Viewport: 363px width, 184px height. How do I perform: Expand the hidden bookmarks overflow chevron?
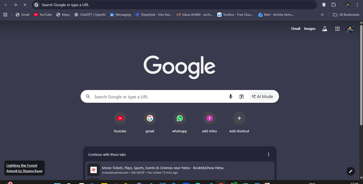tap(322, 15)
